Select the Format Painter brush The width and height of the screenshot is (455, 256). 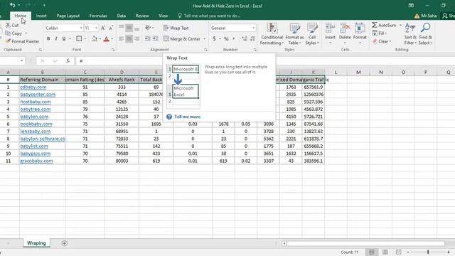click(8, 41)
